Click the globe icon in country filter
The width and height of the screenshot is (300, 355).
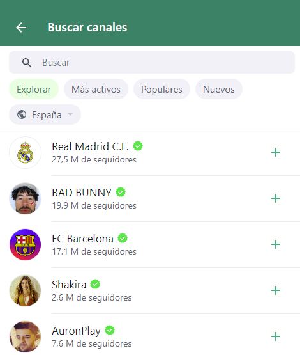tap(22, 114)
